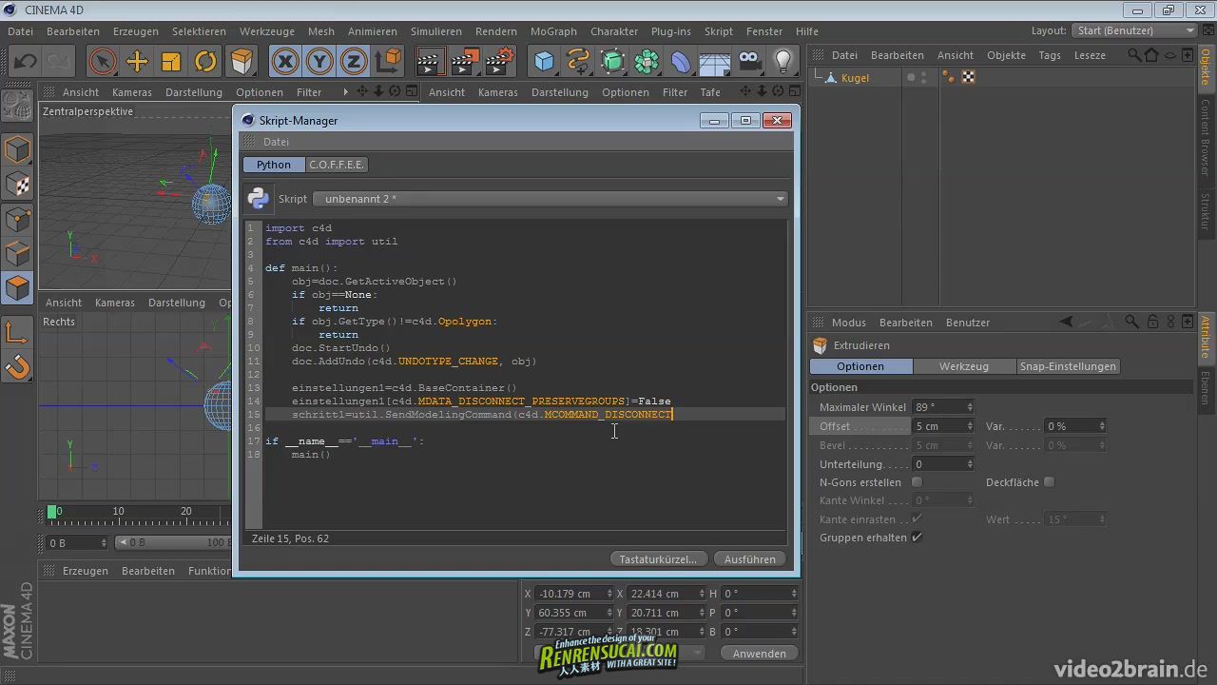This screenshot has width=1217, height=685.
Task: Click the Anwenden button
Action: 760,653
